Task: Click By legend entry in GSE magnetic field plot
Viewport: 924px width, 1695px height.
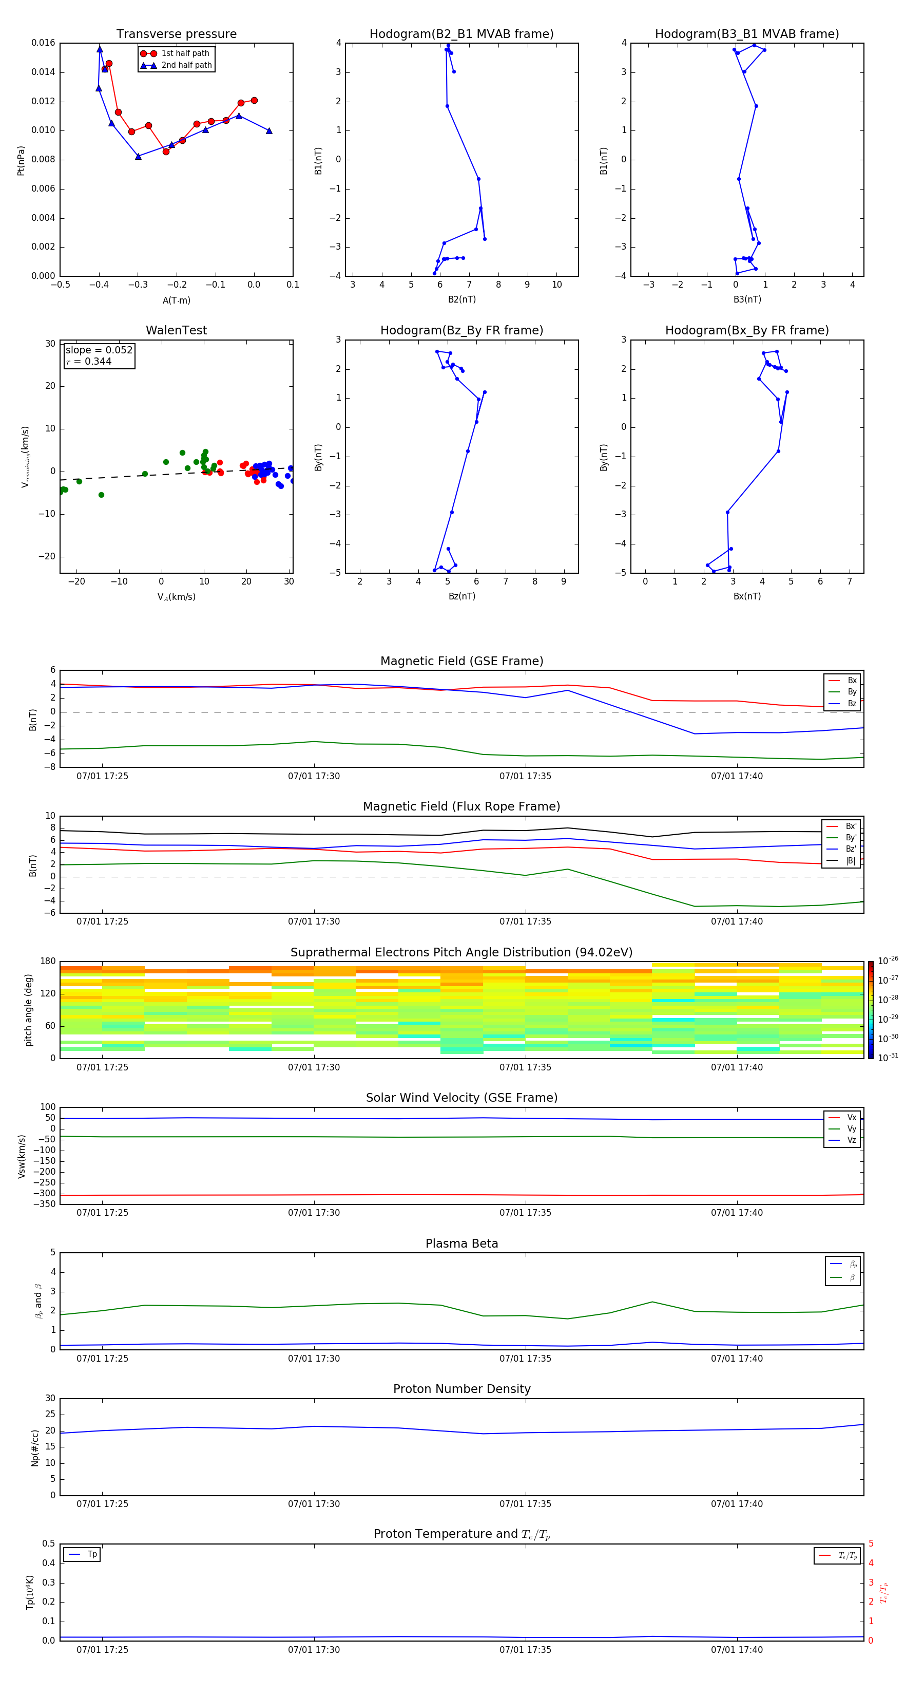Action: [842, 692]
